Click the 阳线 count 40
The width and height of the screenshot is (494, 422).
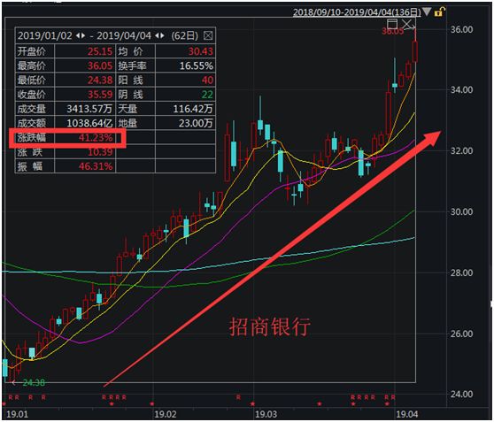[x=208, y=80]
